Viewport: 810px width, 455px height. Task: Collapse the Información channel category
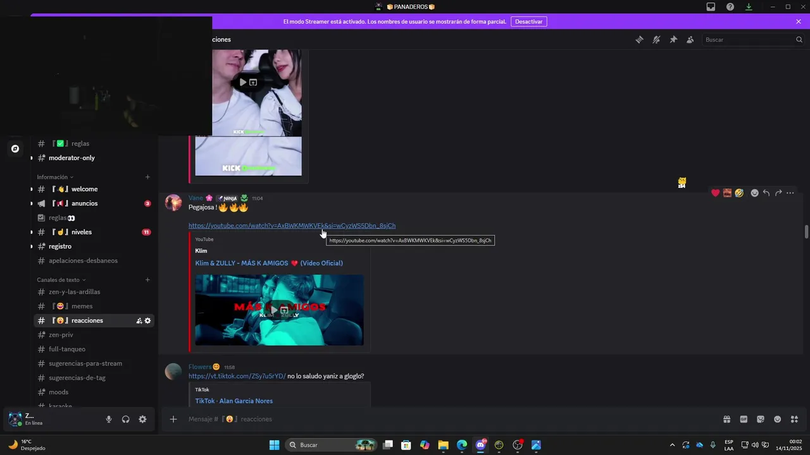coord(55,177)
